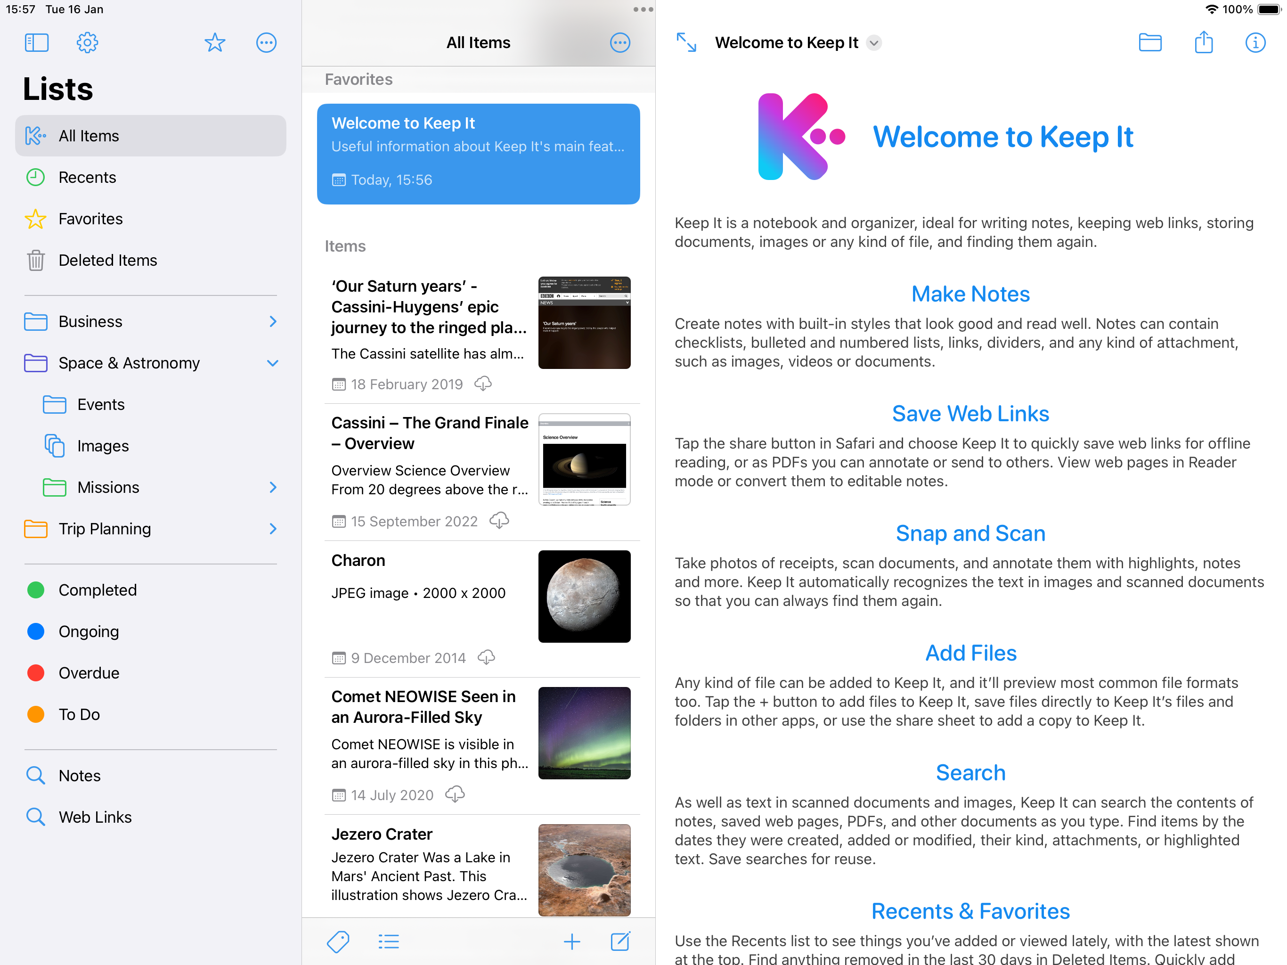Open the Notes saved search
This screenshot has height=965, width=1287.
point(151,776)
